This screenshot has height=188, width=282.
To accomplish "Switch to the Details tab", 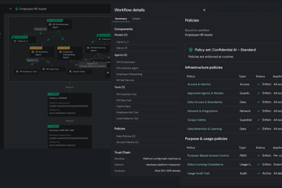I will coord(136,19).
